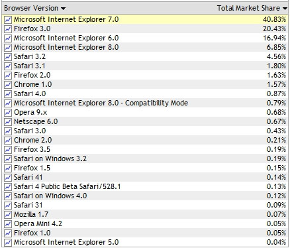The width and height of the screenshot is (290, 248).
Task: Click the 4.56% market share value
Action: [x=276, y=56]
